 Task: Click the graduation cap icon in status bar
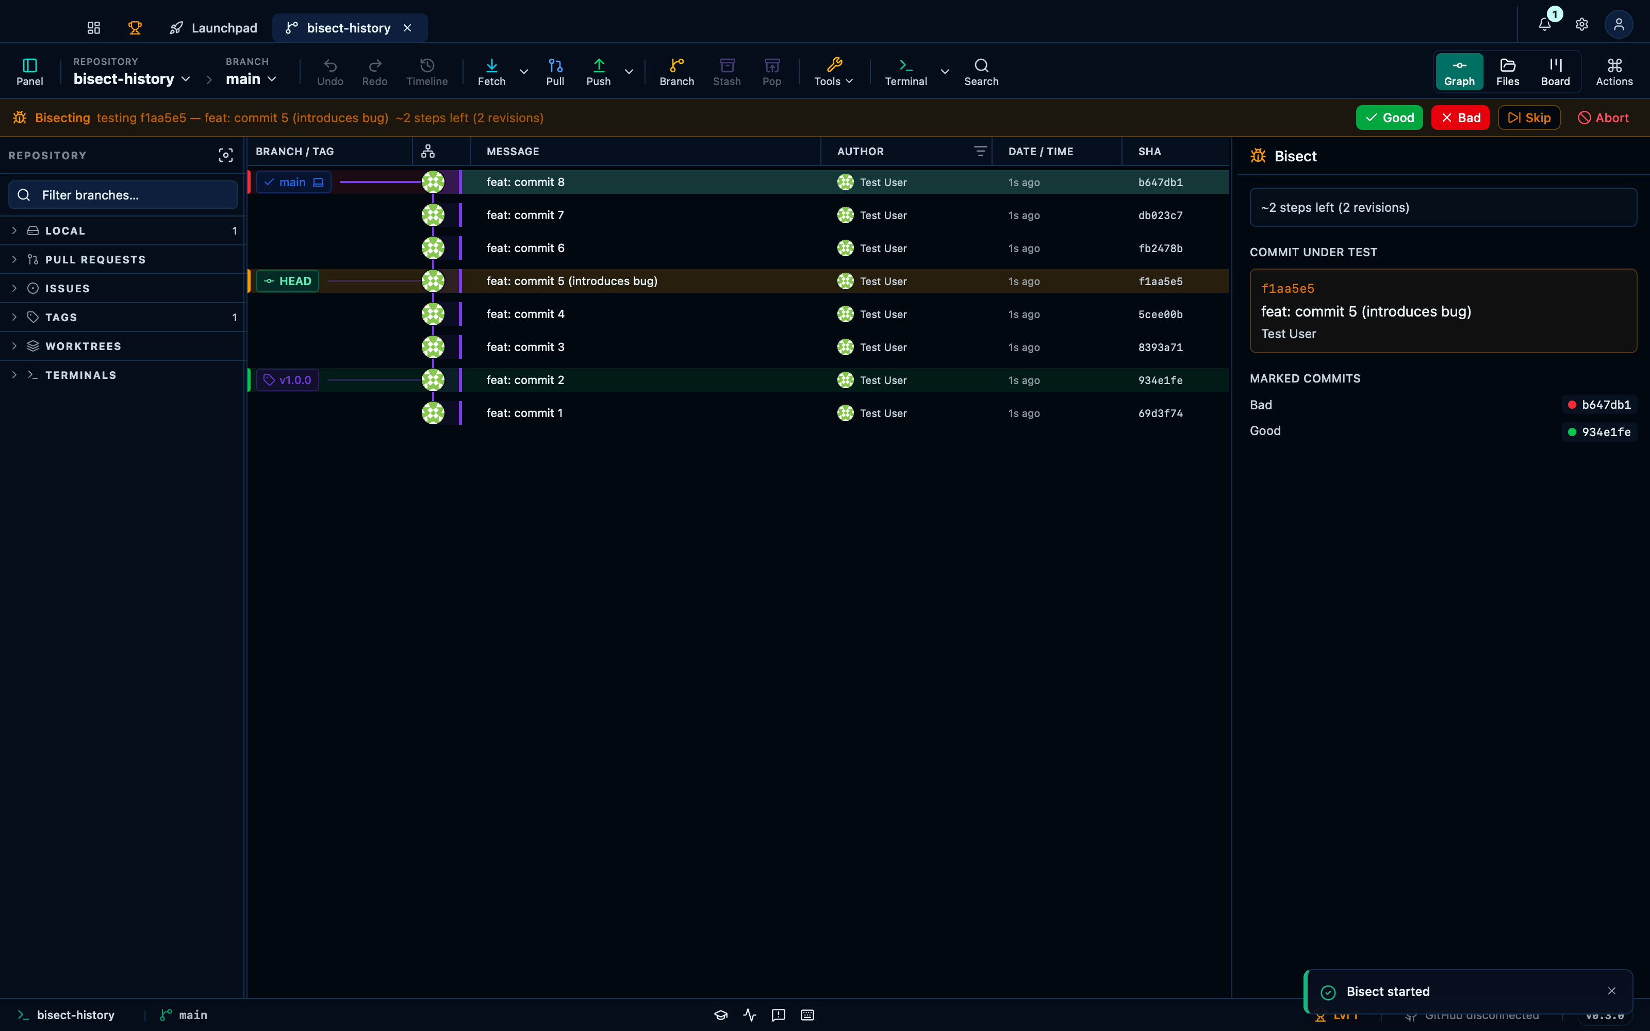[x=721, y=1016]
